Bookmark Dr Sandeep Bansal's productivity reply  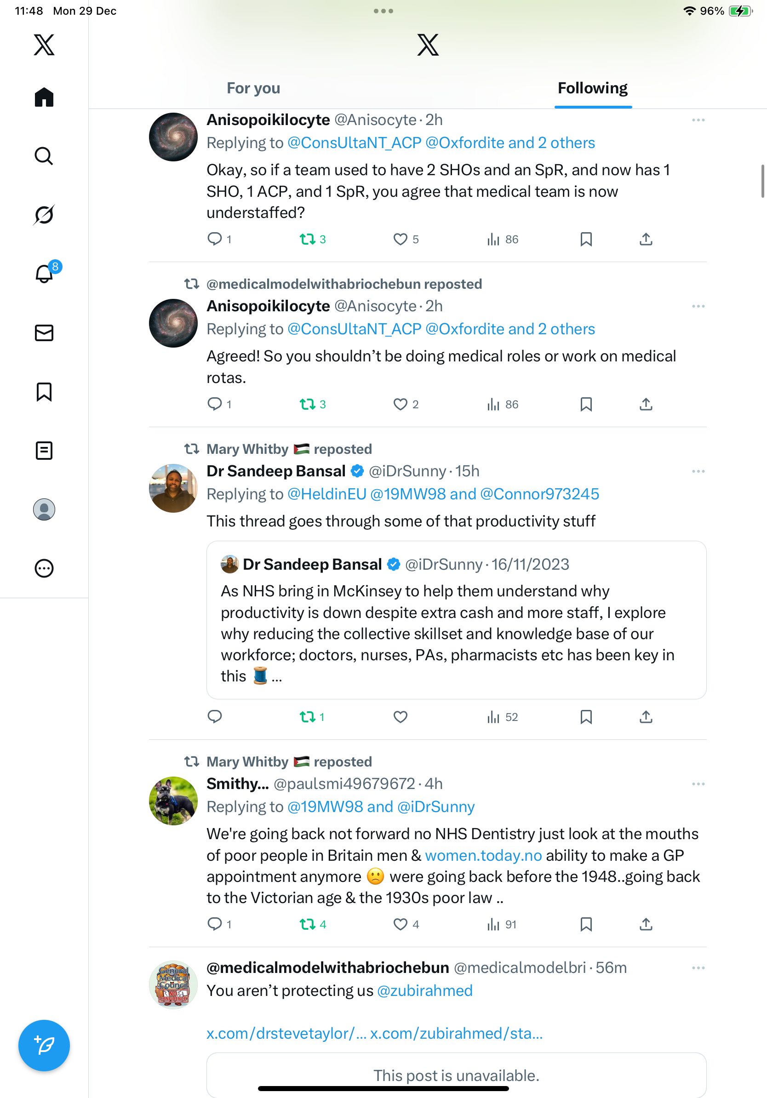click(x=586, y=717)
